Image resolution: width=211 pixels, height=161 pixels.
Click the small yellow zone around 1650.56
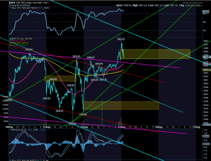61,78
